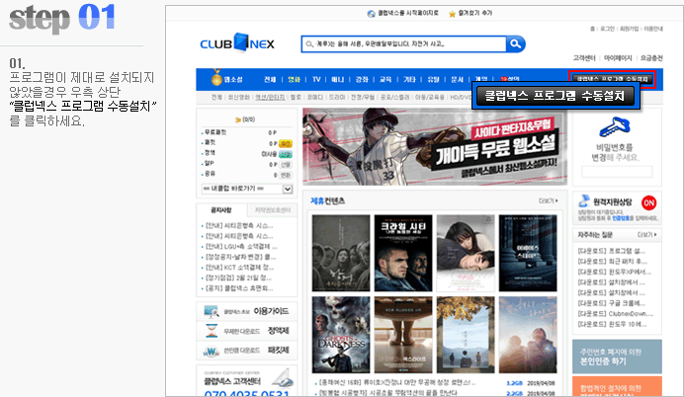Click the 원격지원상담 person icon
684x397 pixels.
click(x=583, y=200)
